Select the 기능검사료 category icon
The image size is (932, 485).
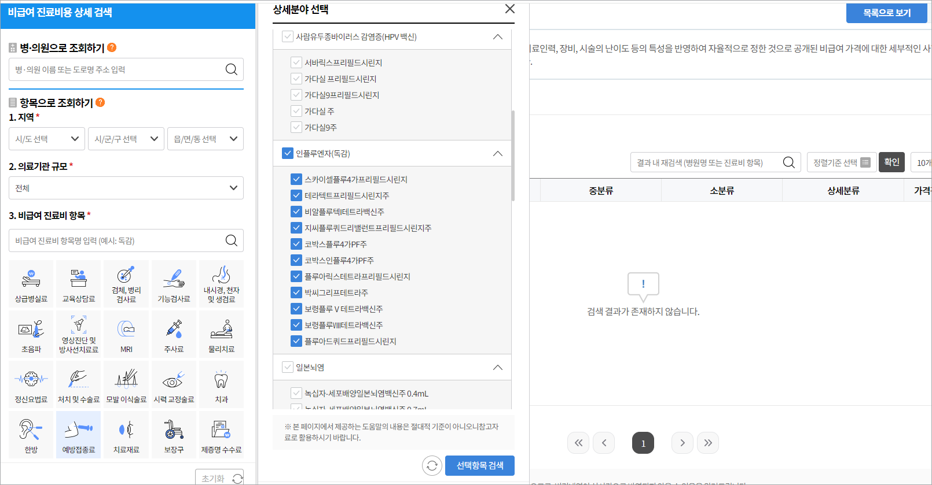[x=174, y=284]
